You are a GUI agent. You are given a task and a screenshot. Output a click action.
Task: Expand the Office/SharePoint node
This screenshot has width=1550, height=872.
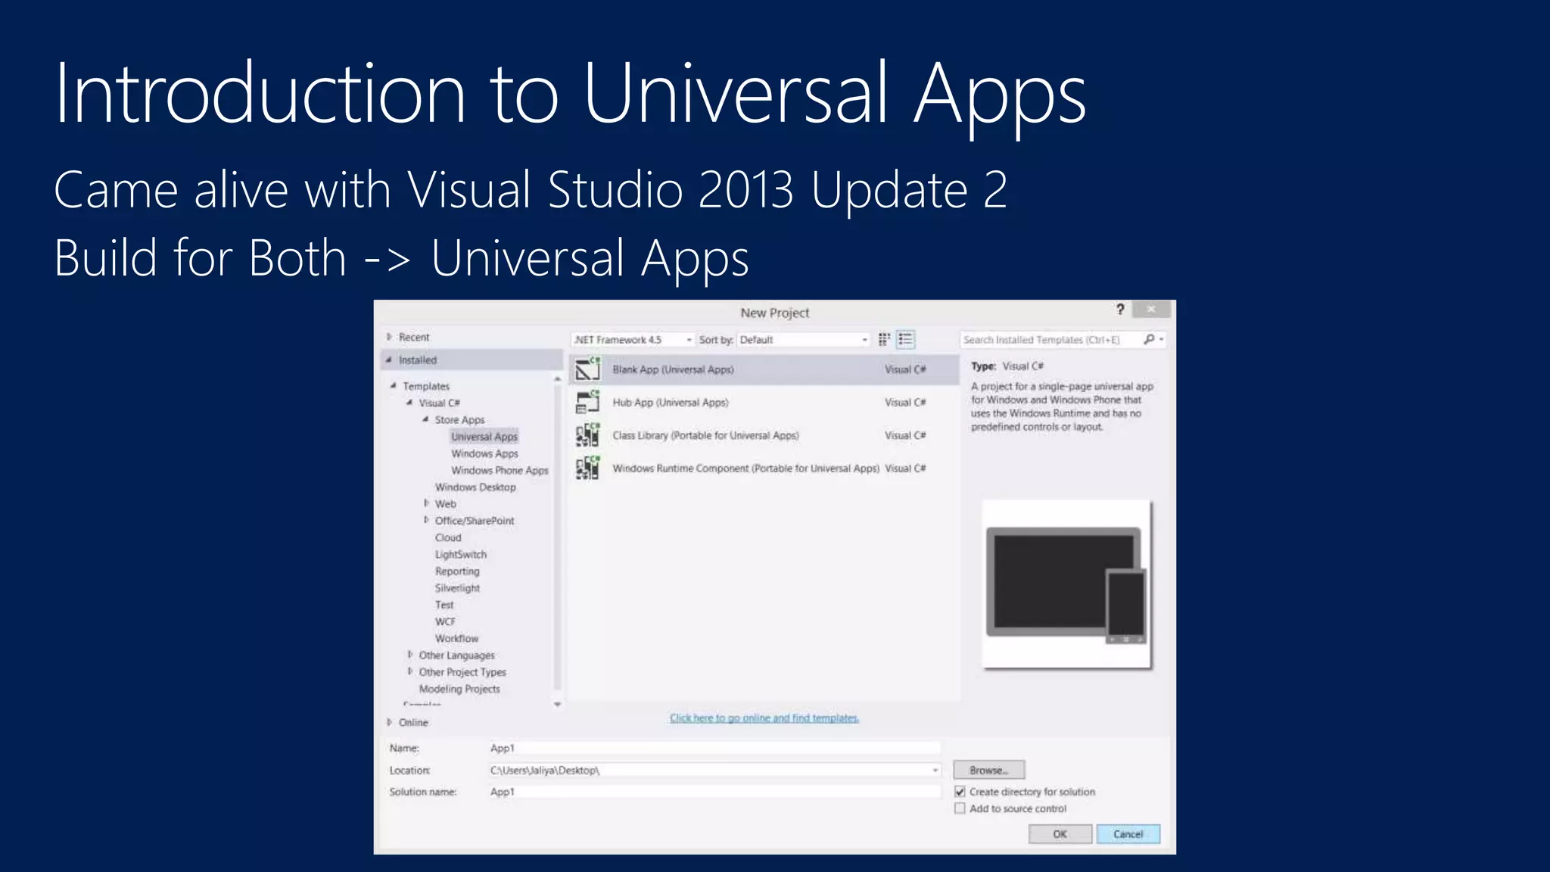[x=426, y=520]
